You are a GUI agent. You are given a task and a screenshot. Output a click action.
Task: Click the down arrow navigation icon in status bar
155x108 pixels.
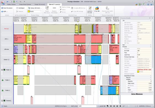(120, 106)
